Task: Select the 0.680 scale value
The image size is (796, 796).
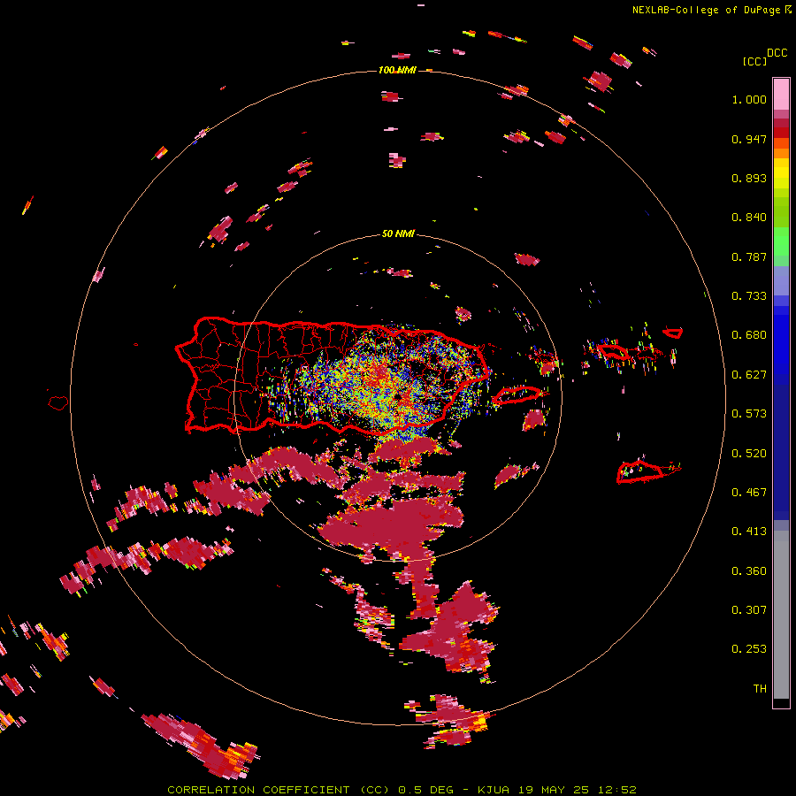Action: click(x=749, y=335)
